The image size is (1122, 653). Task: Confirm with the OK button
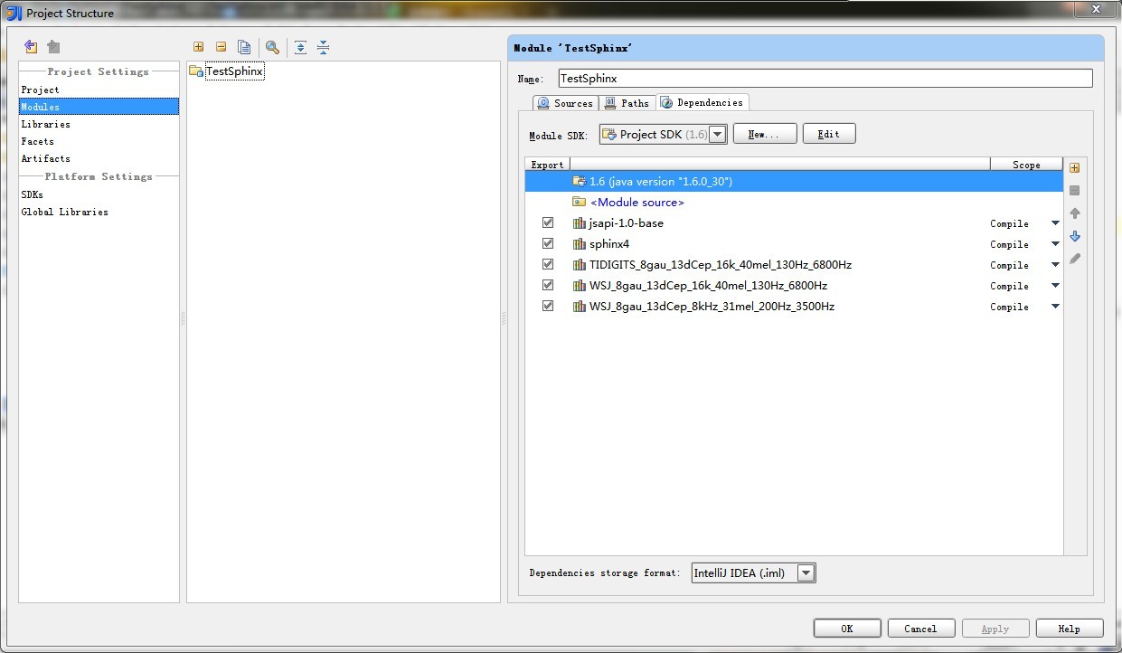pos(847,629)
